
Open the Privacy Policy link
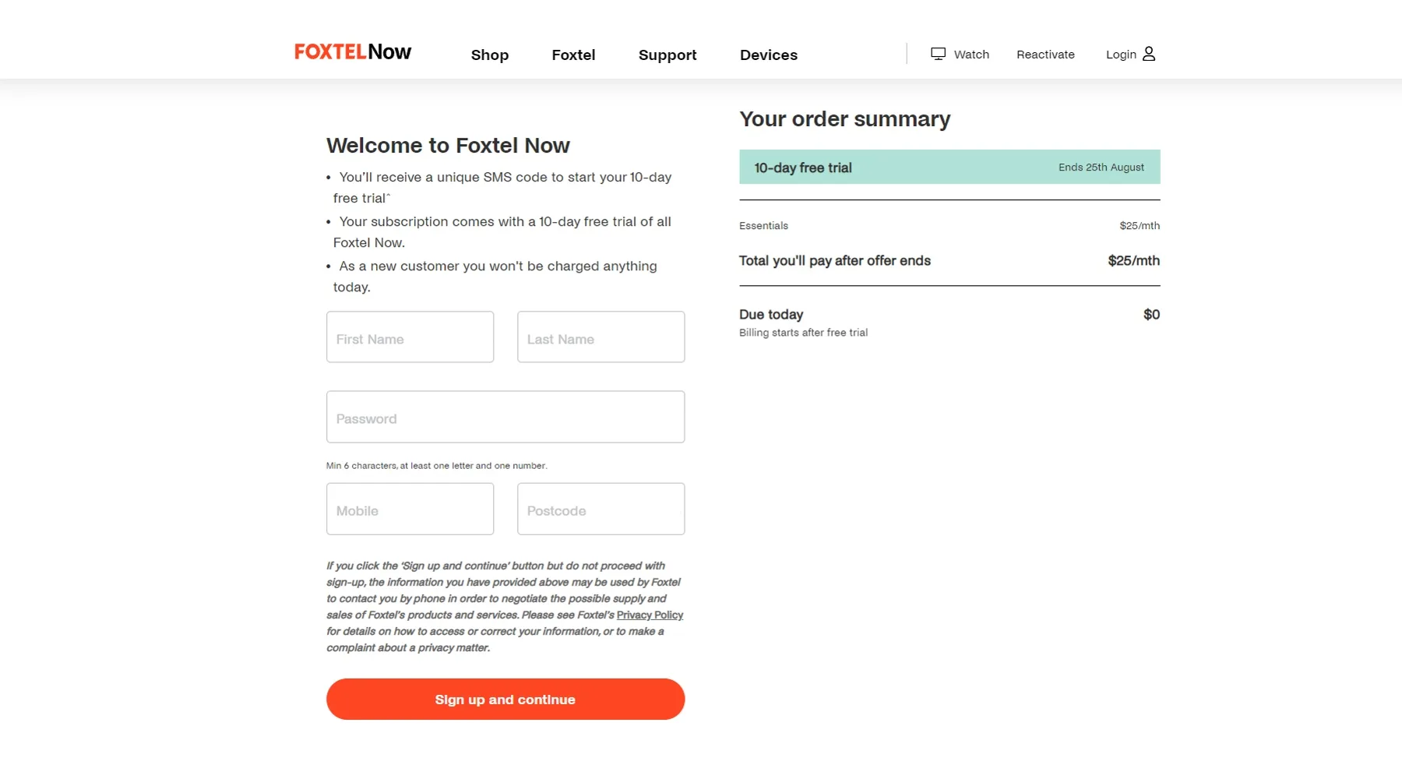click(x=650, y=615)
